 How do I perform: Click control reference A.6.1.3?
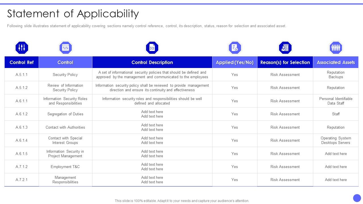pyautogui.click(x=22, y=127)
